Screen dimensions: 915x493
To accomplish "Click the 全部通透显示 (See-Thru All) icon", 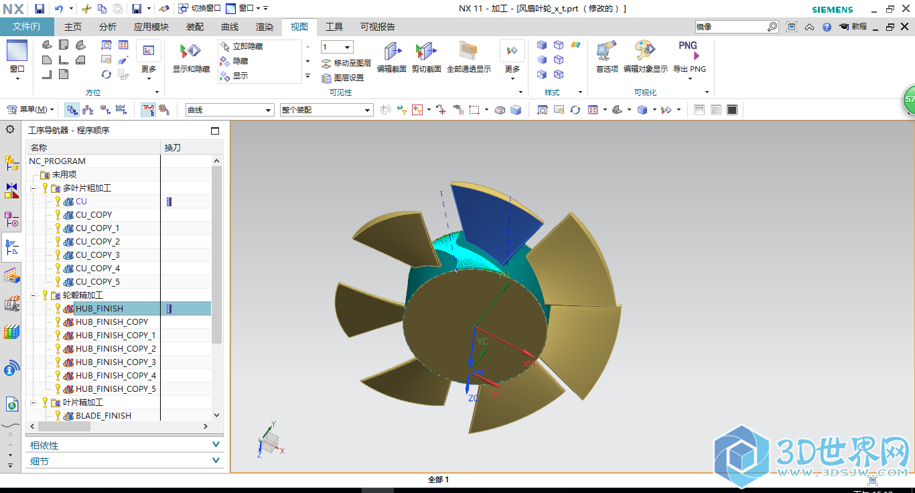I will [468, 51].
